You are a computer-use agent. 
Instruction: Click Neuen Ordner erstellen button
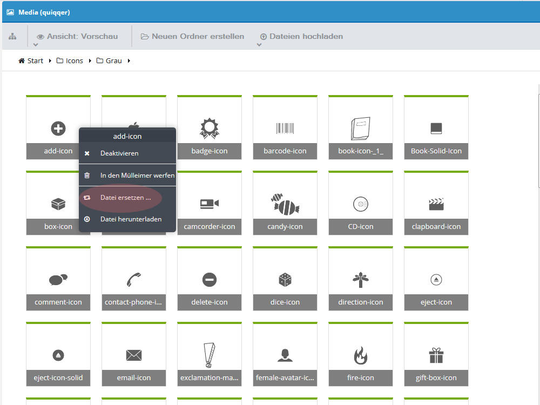[193, 37]
